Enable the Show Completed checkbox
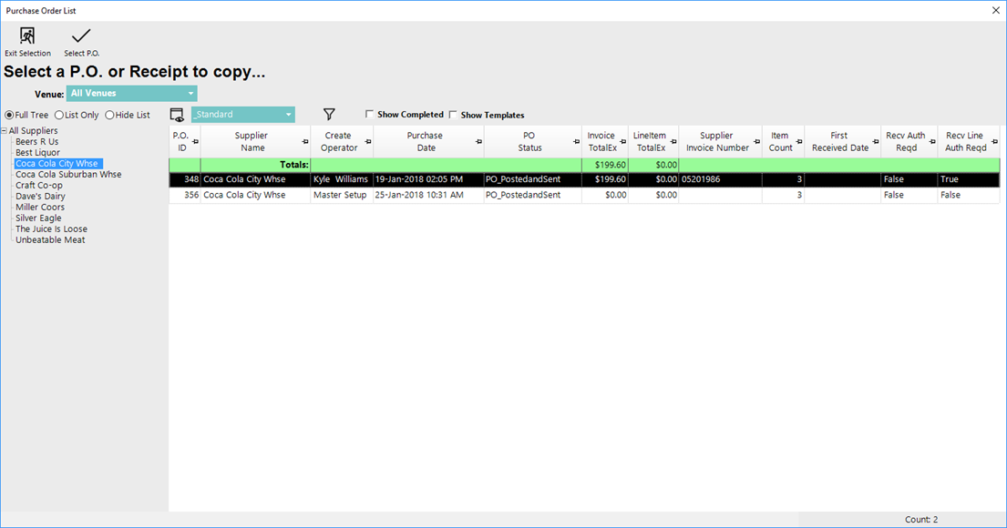This screenshot has width=1007, height=528. [x=370, y=115]
